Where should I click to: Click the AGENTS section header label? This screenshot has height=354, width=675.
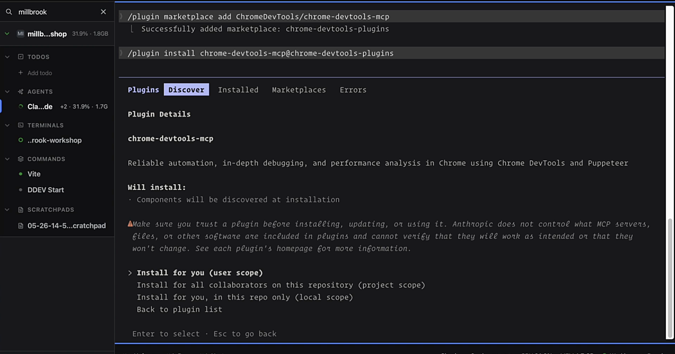coord(40,92)
